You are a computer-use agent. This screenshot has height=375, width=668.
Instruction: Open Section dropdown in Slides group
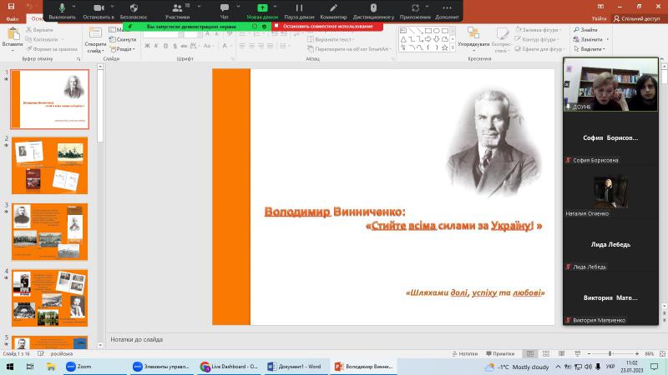(x=123, y=49)
